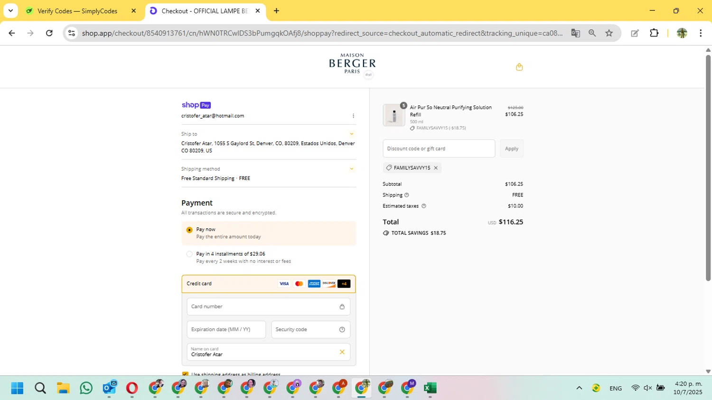Close the Checkout tab
This screenshot has width=712, height=400.
click(x=258, y=11)
